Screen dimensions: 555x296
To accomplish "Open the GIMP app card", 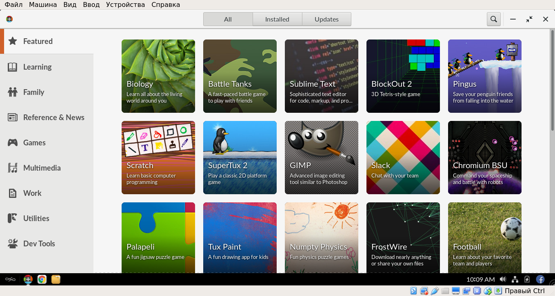I will click(x=322, y=158).
